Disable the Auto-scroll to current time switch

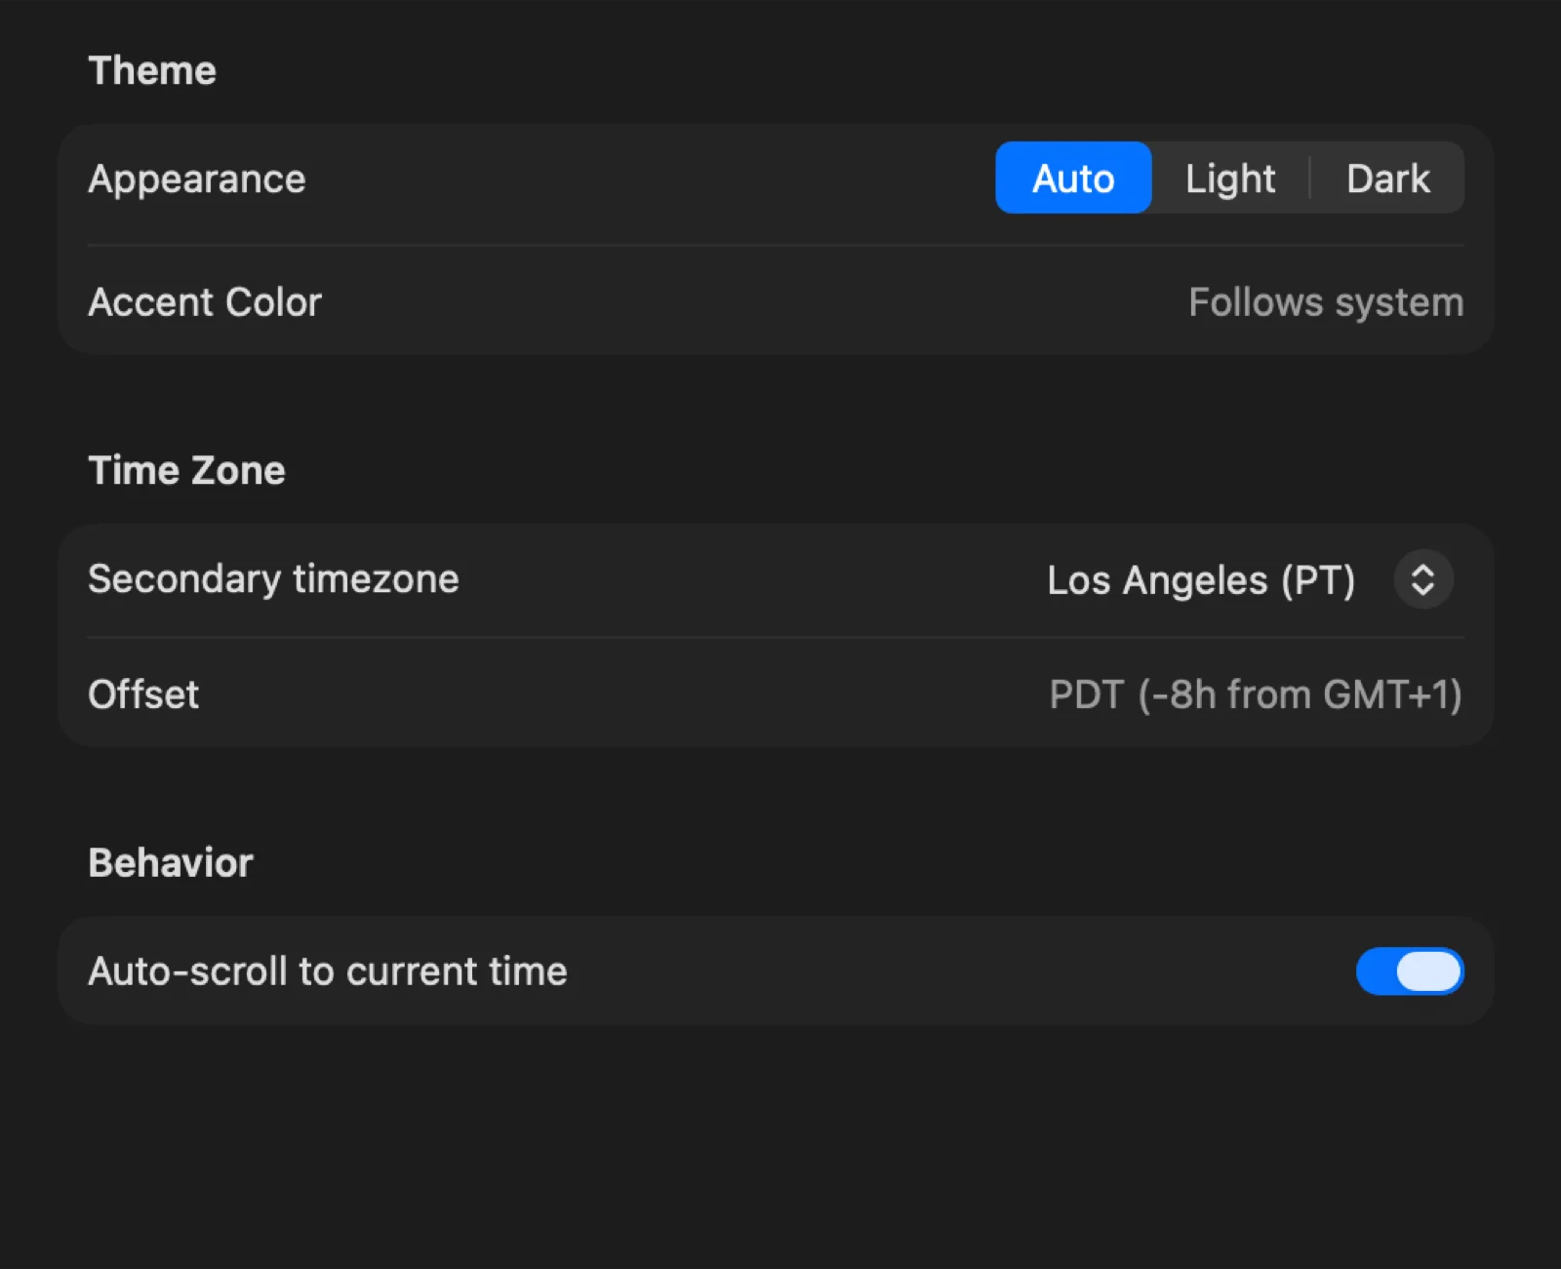pos(1410,972)
